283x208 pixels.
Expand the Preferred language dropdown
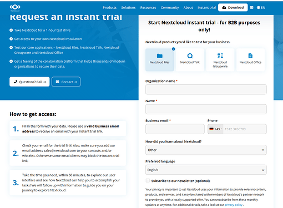(x=206, y=170)
